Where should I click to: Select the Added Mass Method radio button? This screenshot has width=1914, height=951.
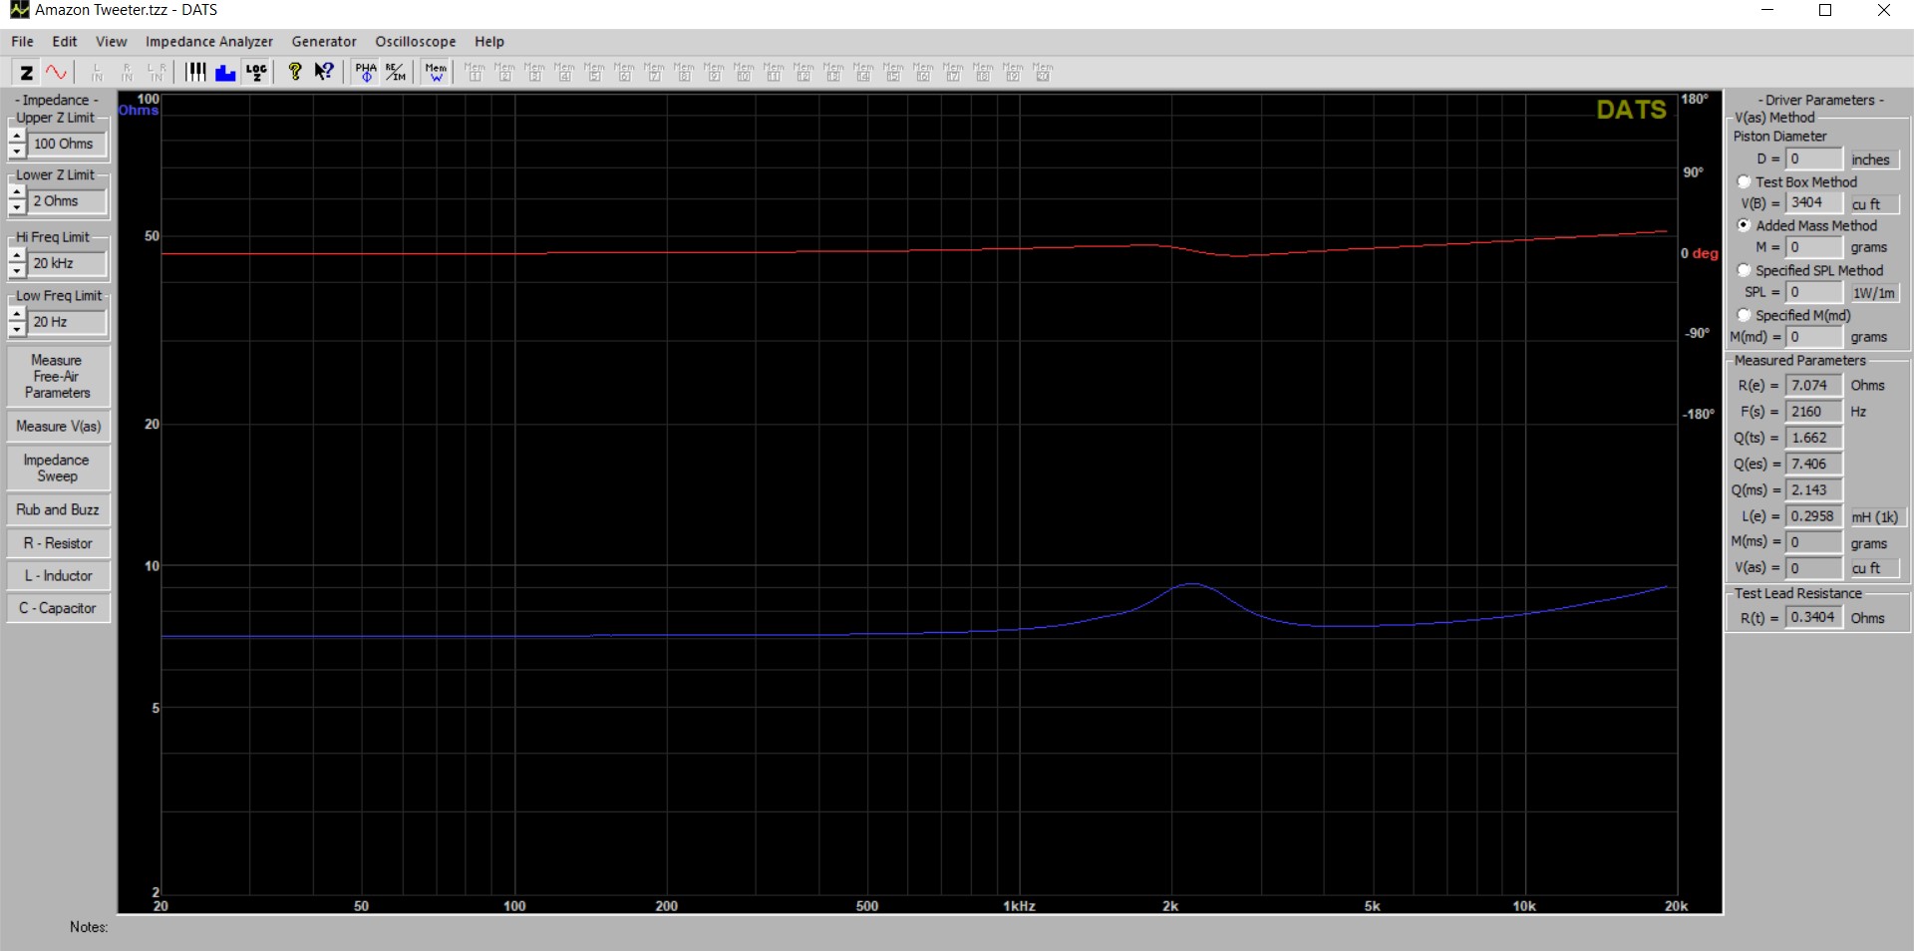point(1744,225)
